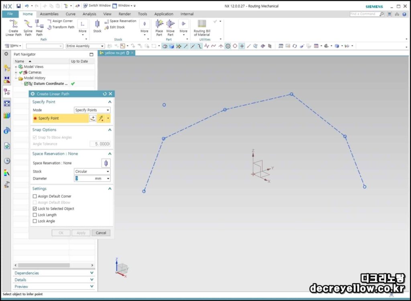Select the Specify Point highlighted row

[x=61, y=119]
